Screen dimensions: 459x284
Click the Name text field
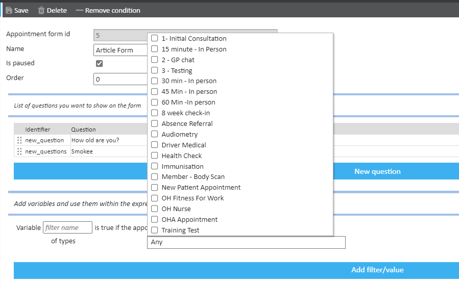[120, 50]
